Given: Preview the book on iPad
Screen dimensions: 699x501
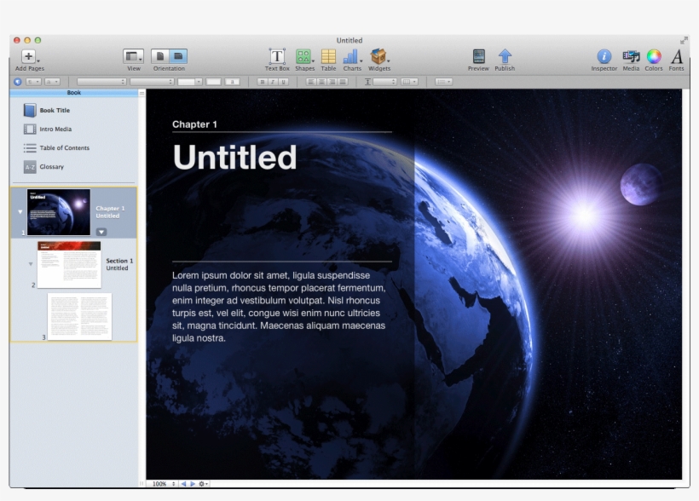Looking at the screenshot, I should (478, 56).
